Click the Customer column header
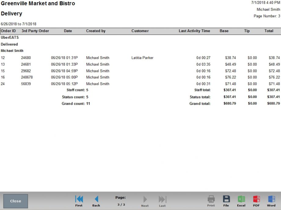This screenshot has width=281, height=210. pyautogui.click(x=140, y=31)
